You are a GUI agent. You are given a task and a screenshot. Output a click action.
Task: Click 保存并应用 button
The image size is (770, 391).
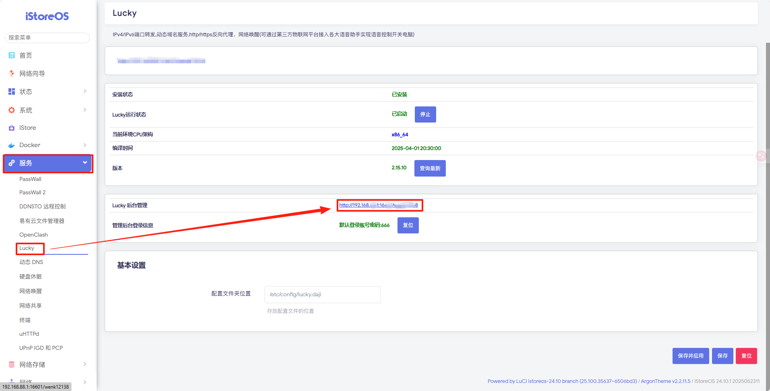click(691, 356)
